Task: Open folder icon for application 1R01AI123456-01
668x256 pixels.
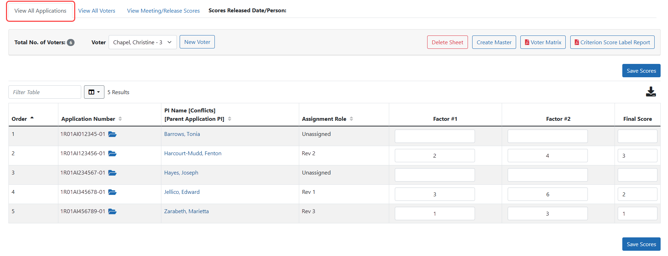Action: click(x=112, y=153)
